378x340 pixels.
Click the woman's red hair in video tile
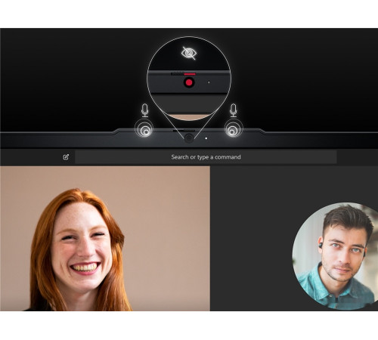coord(43,252)
